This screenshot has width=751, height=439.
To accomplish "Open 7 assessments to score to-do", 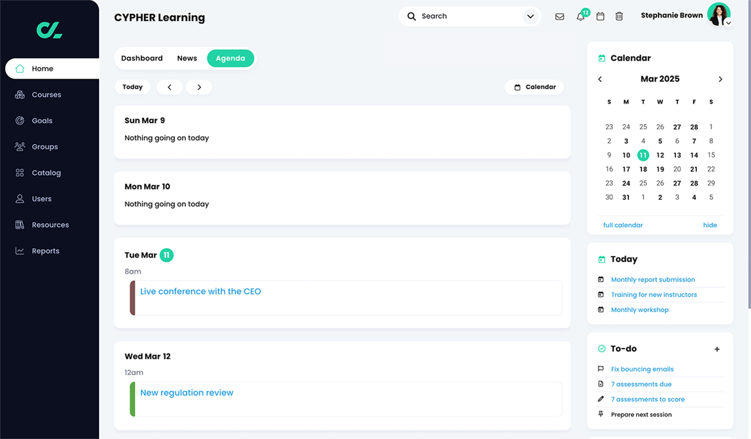I will 647,399.
